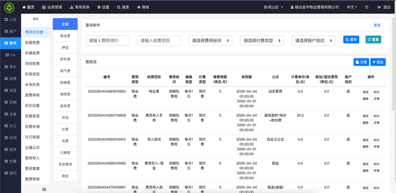This screenshot has width=396, height=193.
Task: Click 折扣 for the 费用导入专用 row
Action: 376,116
